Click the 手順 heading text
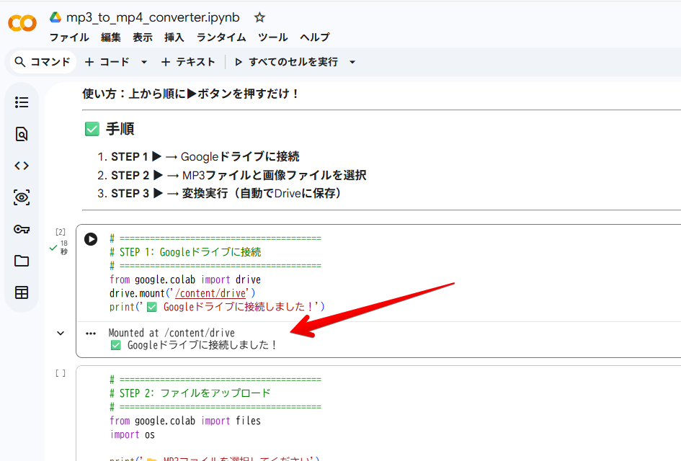This screenshot has height=461, width=681. coord(120,129)
